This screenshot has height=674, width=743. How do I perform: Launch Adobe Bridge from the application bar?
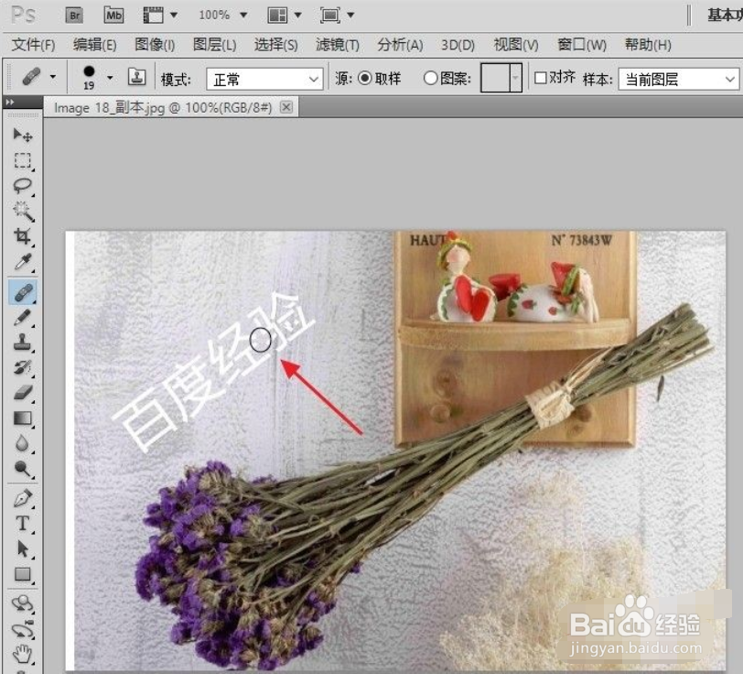click(73, 15)
